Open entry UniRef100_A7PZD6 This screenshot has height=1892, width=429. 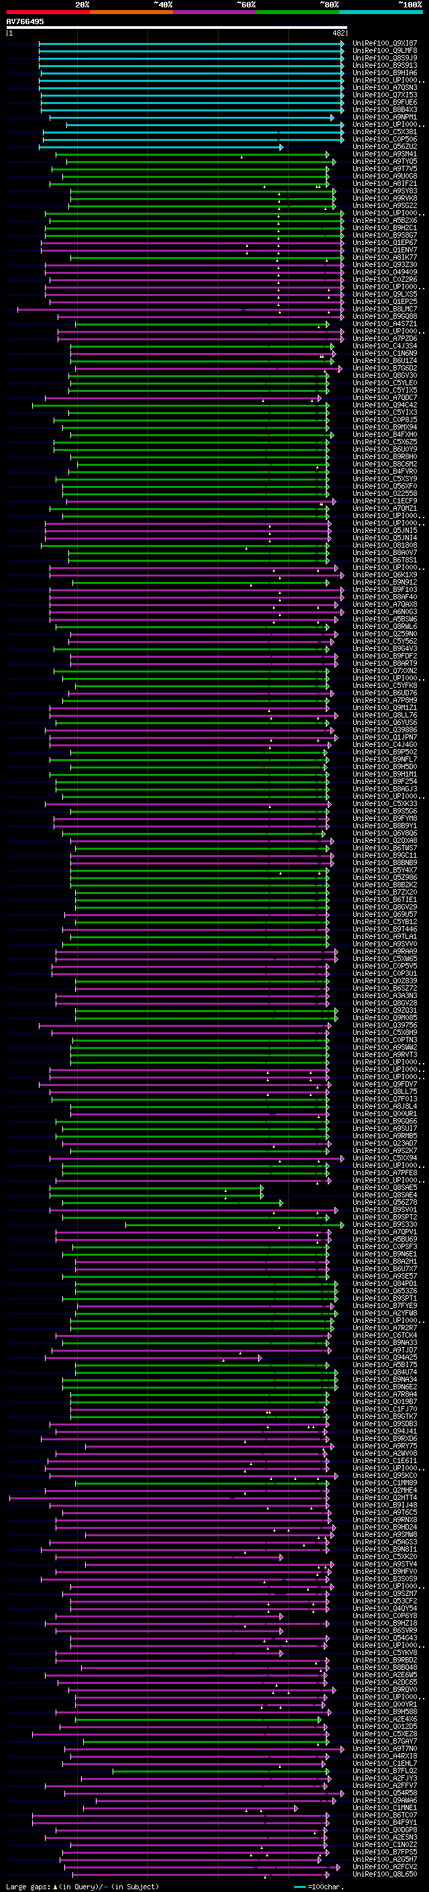tap(385, 338)
